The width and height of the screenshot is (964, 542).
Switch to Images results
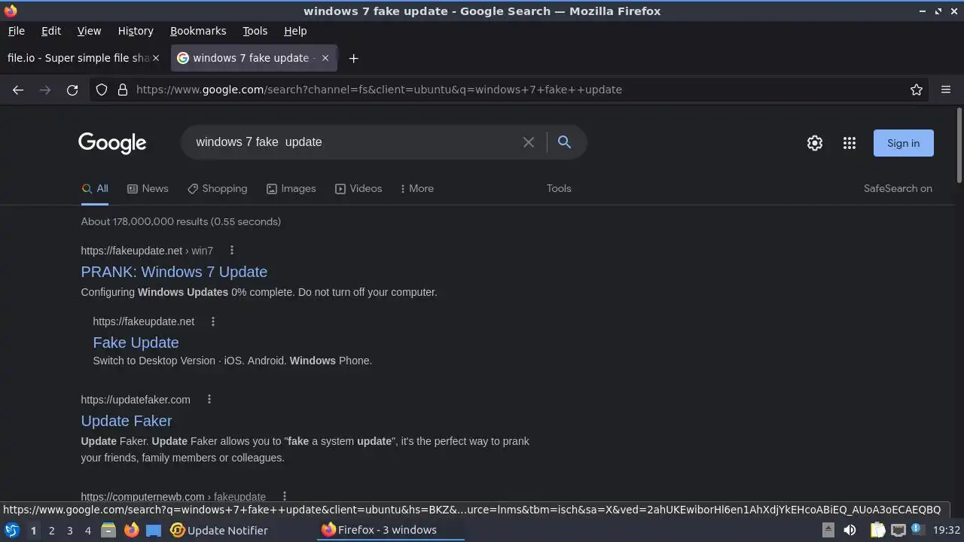pos(291,189)
